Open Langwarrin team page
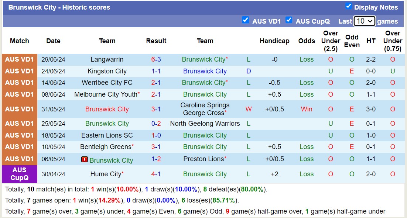The width and height of the screenshot is (407, 218). click(x=107, y=59)
